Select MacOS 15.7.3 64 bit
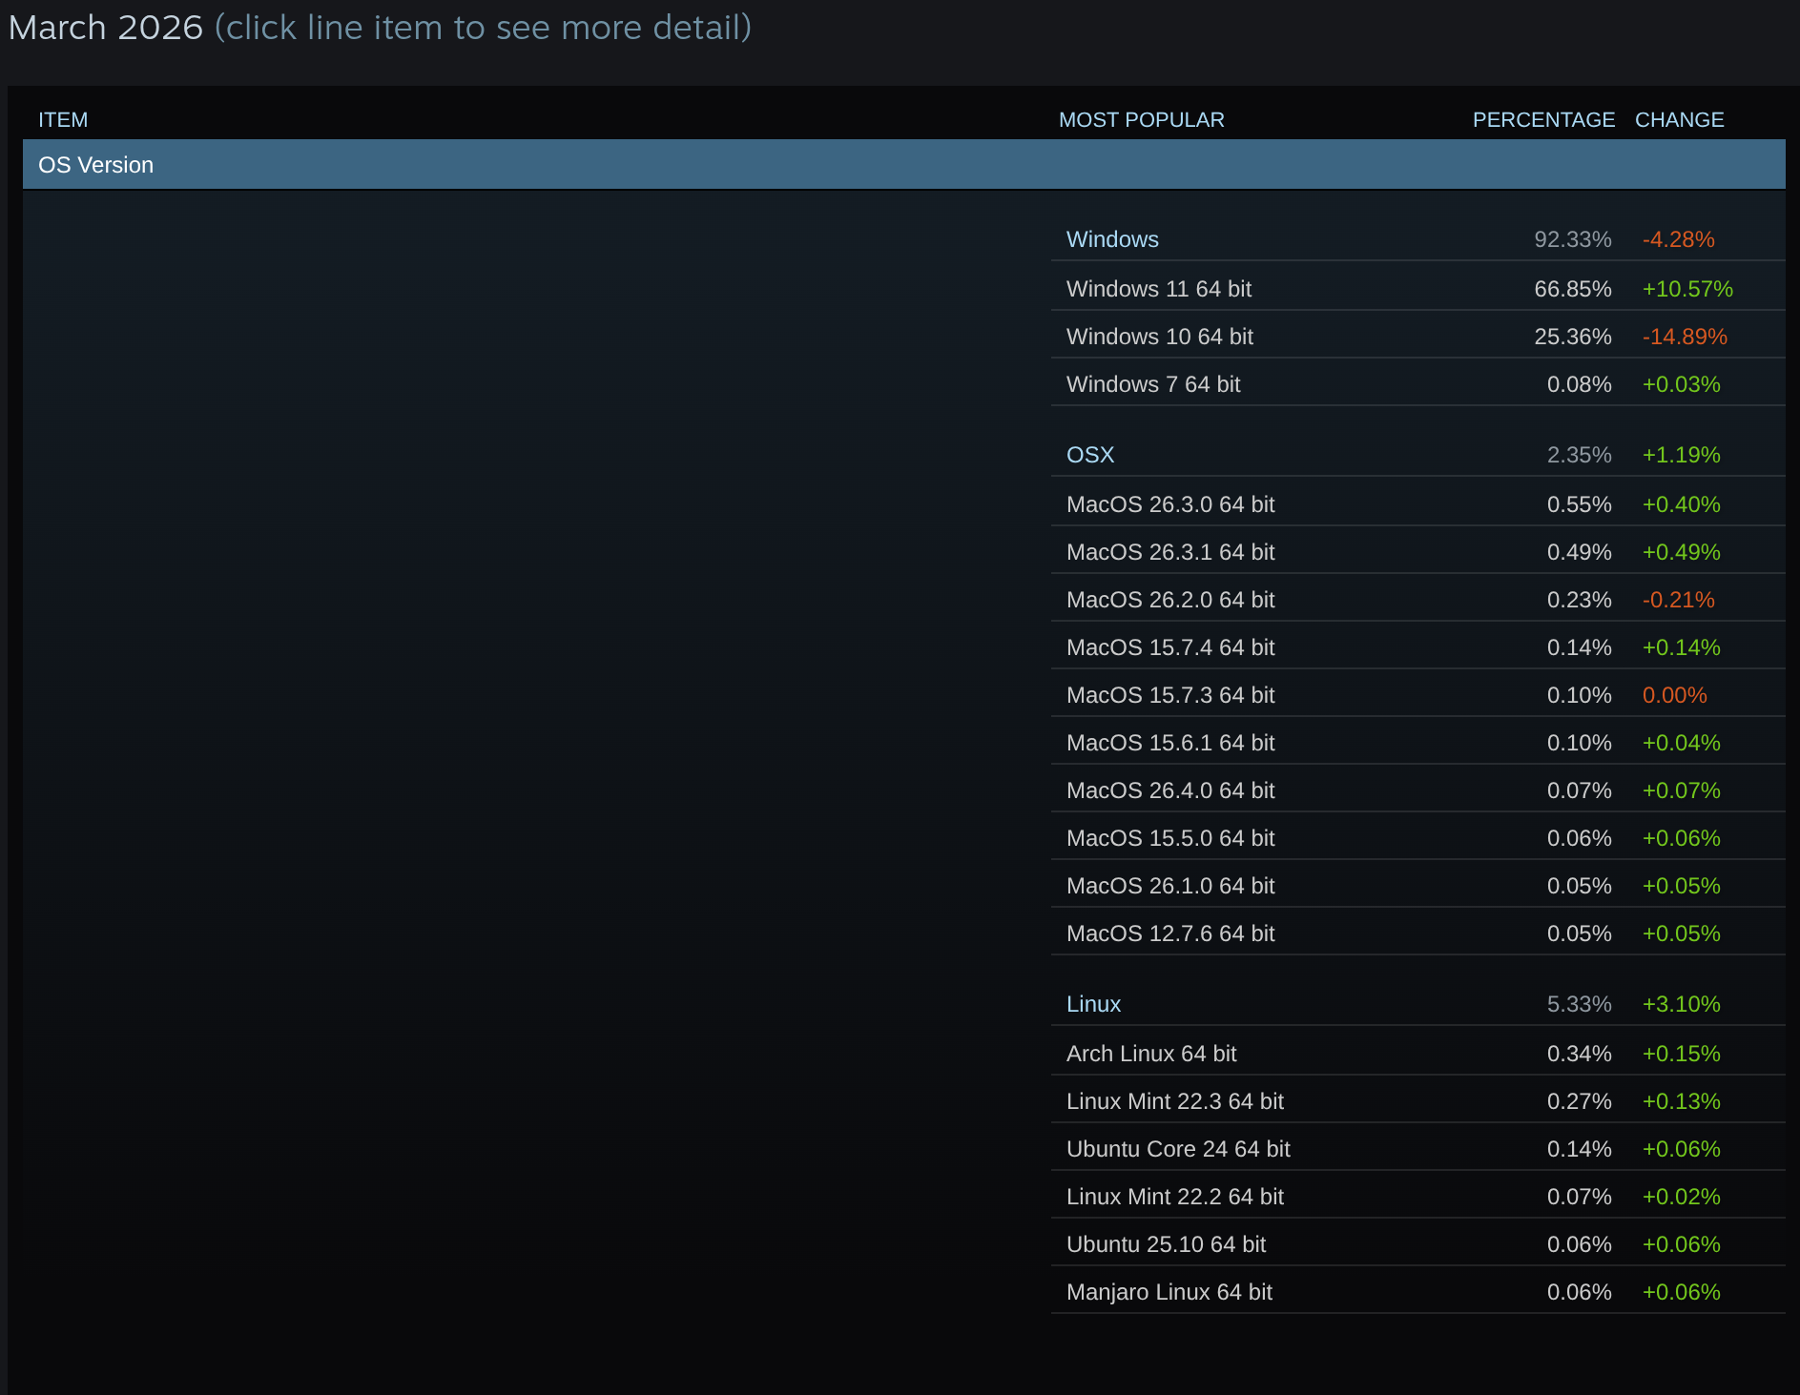 pyautogui.click(x=1418, y=695)
